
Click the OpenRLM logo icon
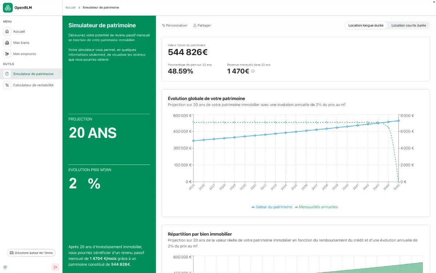coord(8,7)
